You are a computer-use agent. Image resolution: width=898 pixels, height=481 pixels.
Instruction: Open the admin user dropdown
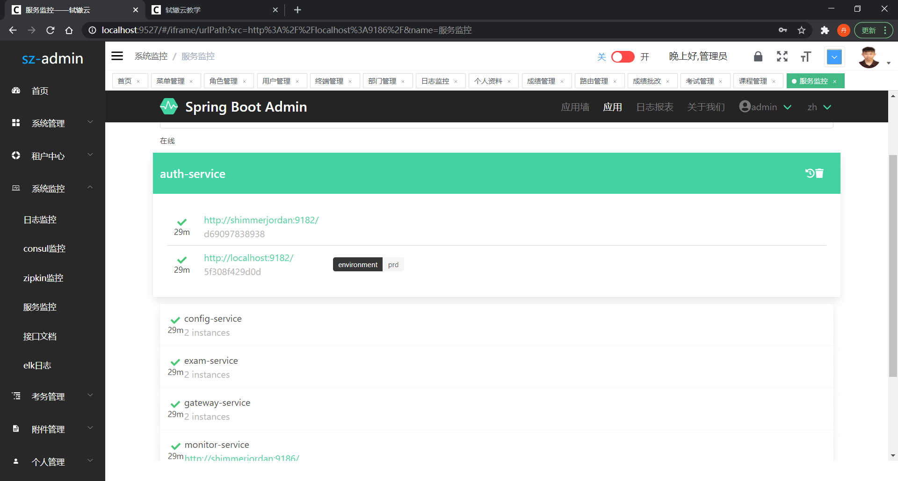(x=766, y=107)
